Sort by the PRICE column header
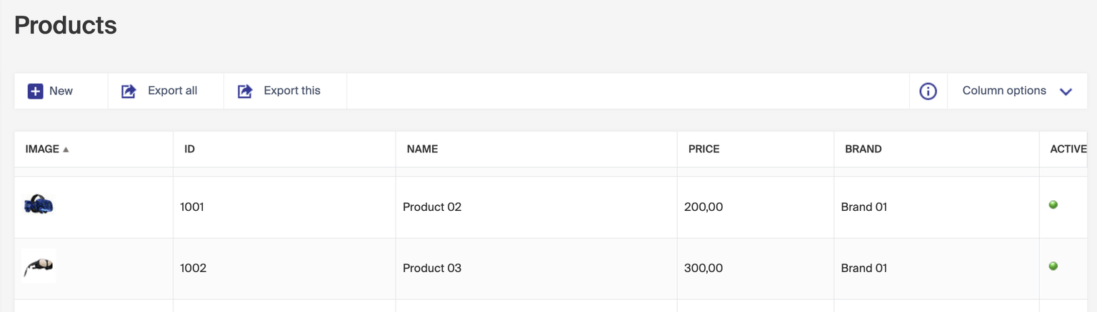The image size is (1097, 312). coord(703,150)
